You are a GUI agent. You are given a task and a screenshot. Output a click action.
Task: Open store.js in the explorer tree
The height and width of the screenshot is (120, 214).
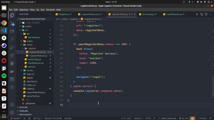(31, 67)
